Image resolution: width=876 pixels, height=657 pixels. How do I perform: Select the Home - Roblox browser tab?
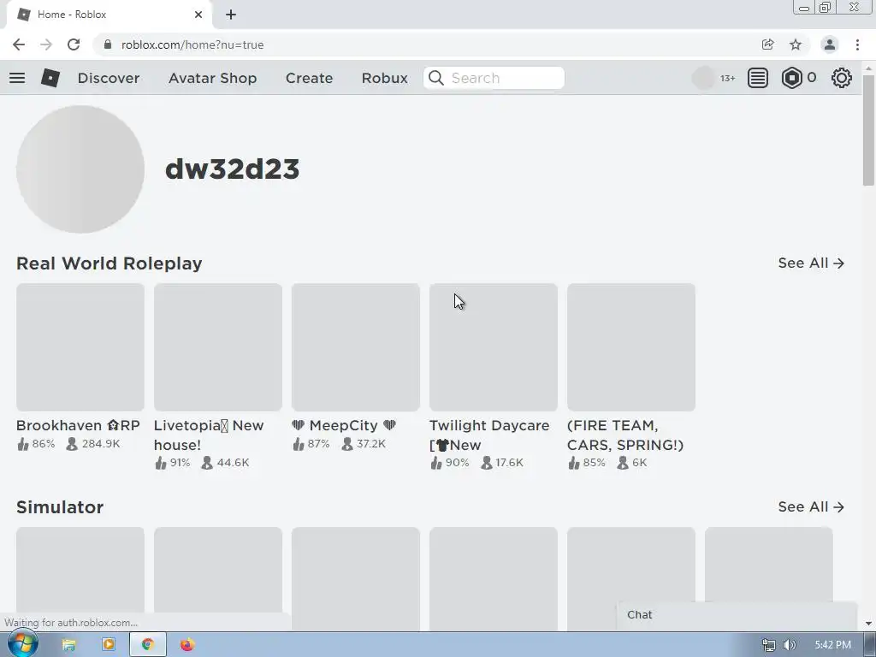[x=109, y=15]
